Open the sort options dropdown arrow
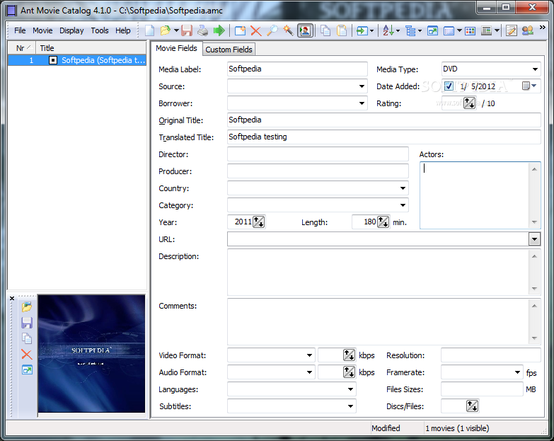 [x=398, y=31]
